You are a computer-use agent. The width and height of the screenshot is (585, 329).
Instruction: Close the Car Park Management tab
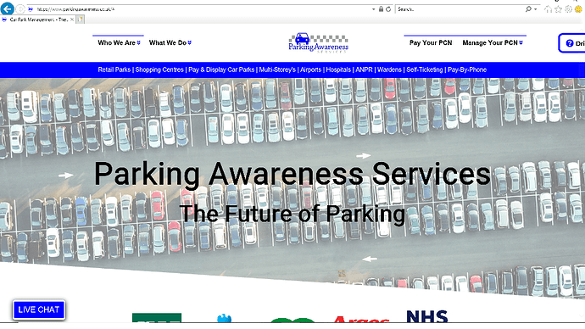[x=72, y=20]
